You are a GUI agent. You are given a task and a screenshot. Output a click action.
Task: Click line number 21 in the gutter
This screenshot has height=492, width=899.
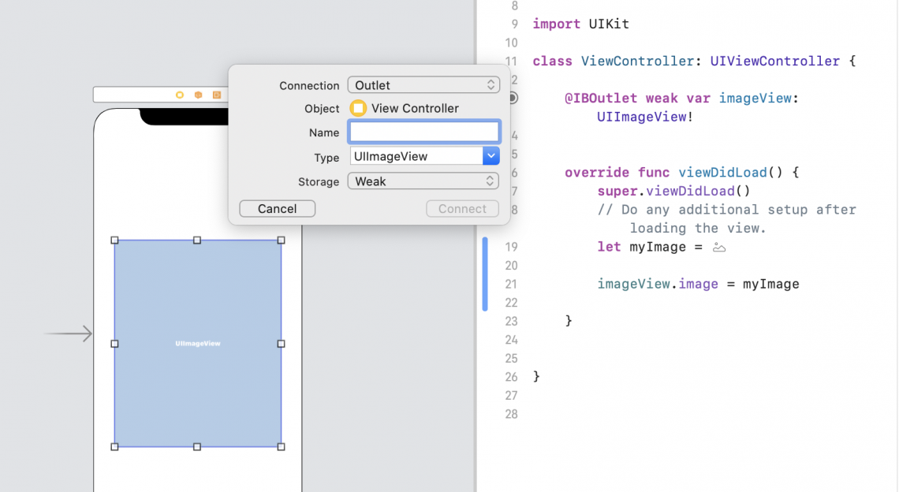[x=511, y=284]
